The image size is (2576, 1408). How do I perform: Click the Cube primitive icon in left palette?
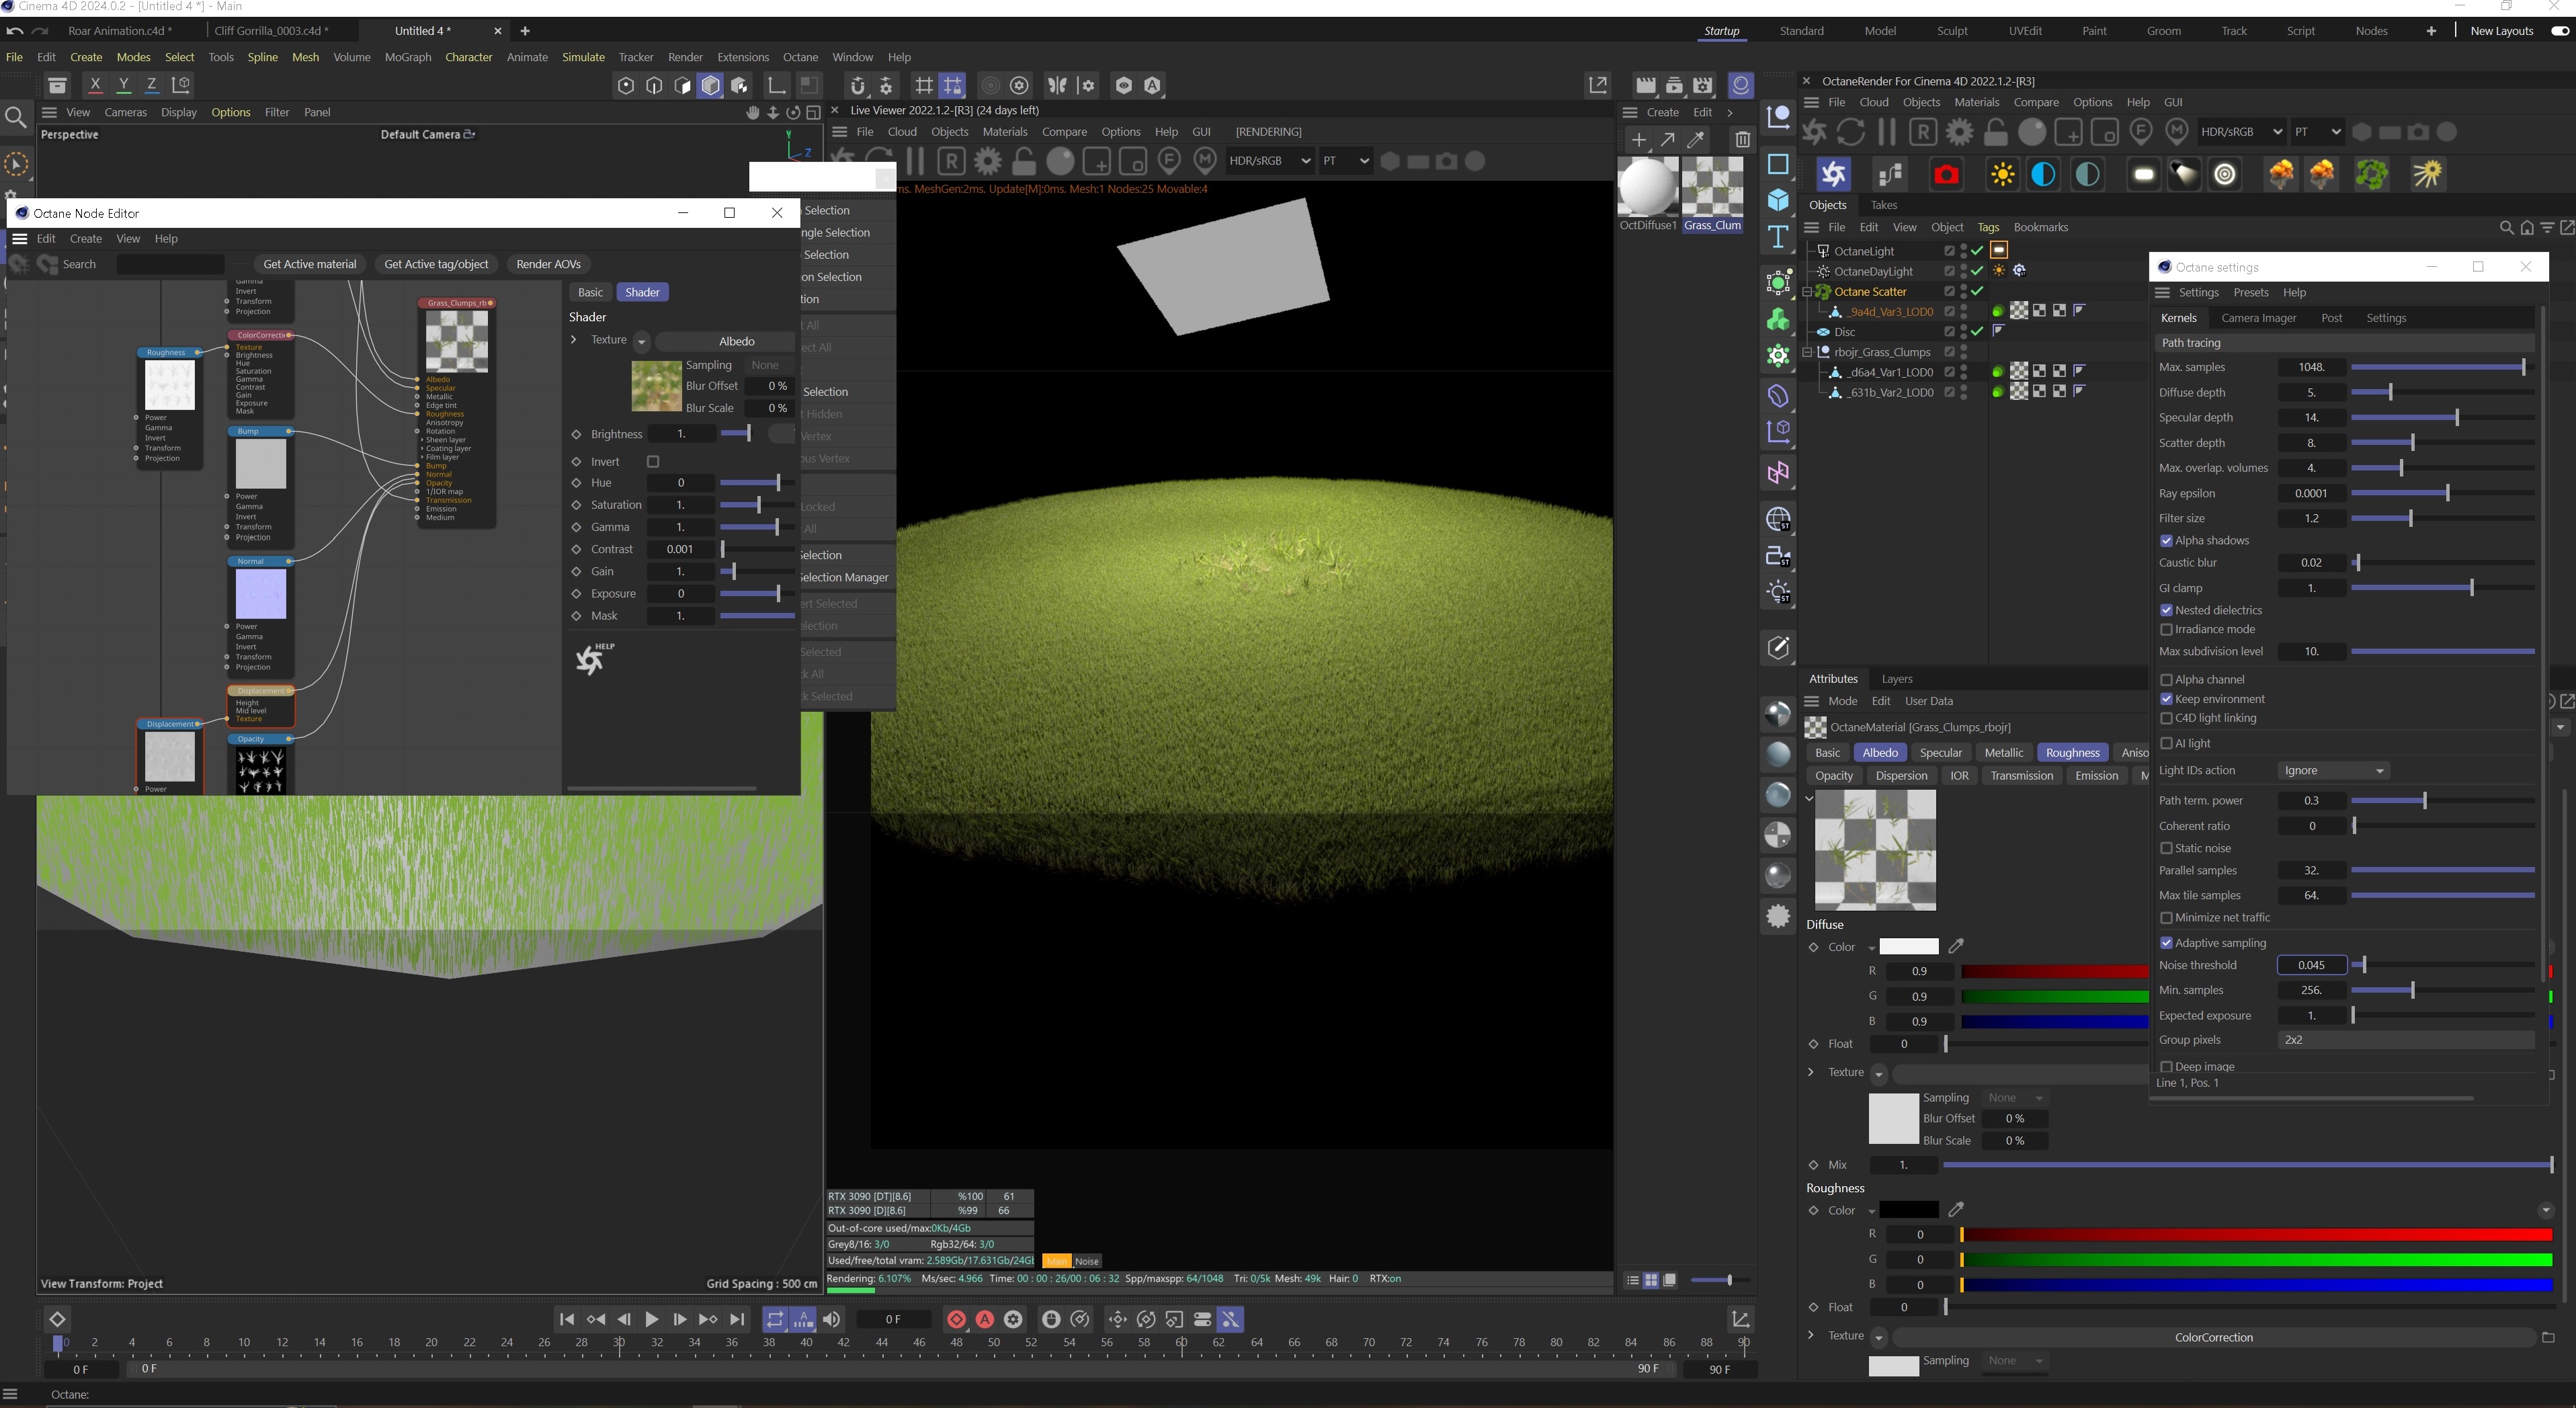click(x=1778, y=200)
